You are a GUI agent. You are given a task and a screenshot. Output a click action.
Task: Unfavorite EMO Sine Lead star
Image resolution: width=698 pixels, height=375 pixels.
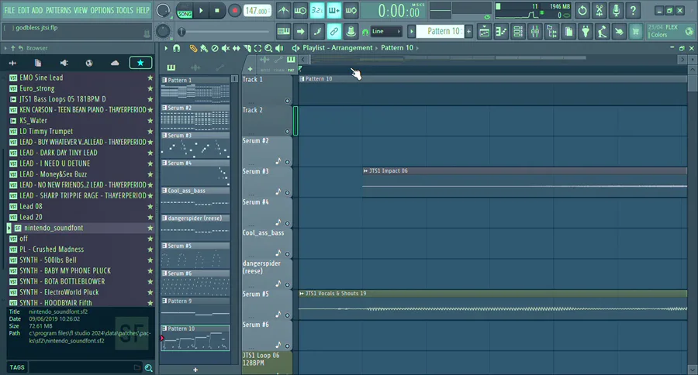coord(150,77)
